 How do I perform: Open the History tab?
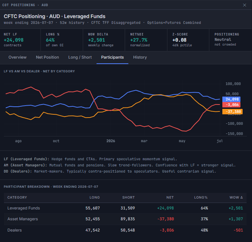point(140,57)
